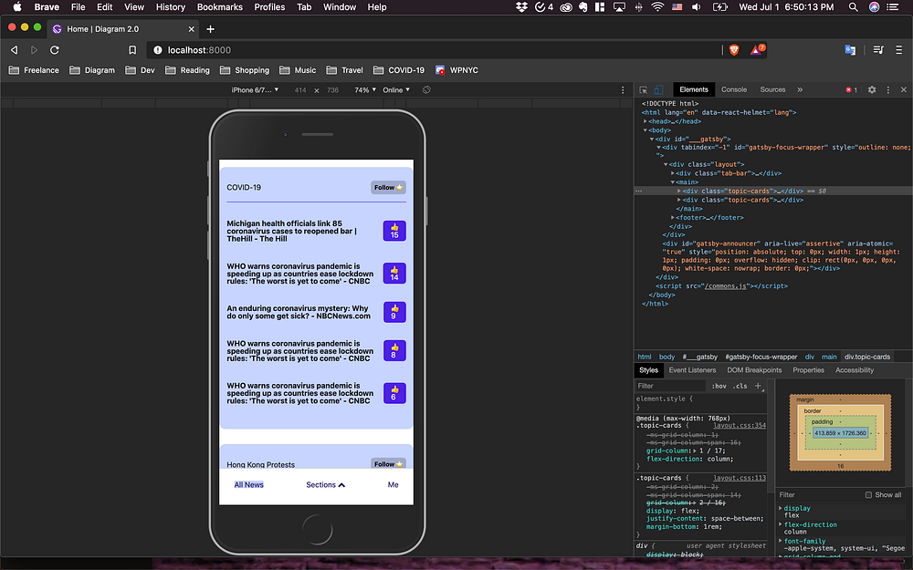Open the layout.css:354 source link
Screen dimensions: 913x570
(x=740, y=426)
